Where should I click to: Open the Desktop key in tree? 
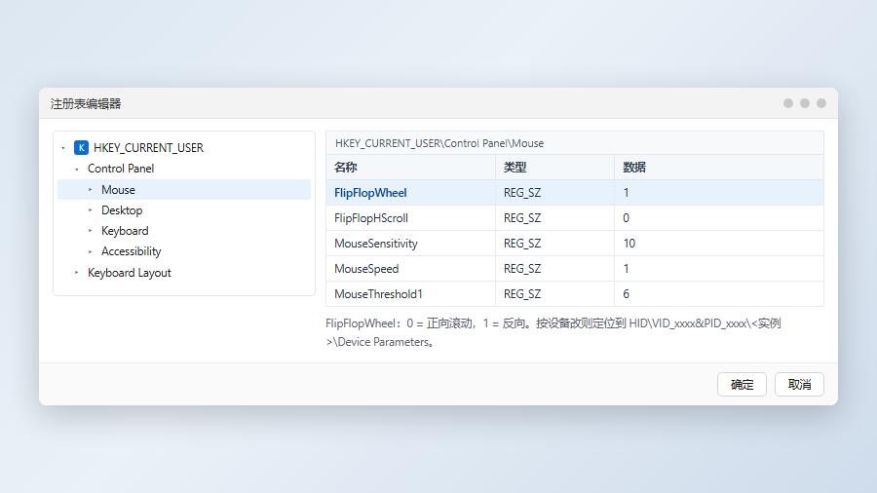(x=122, y=210)
